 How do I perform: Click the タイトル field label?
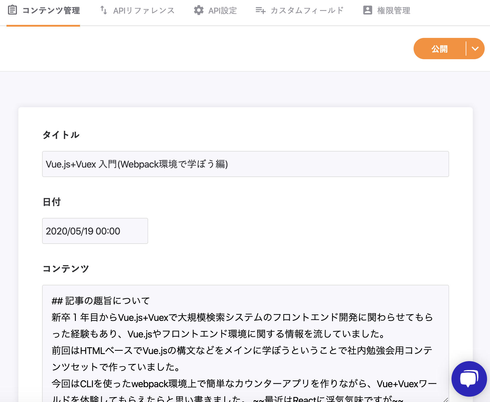point(61,135)
